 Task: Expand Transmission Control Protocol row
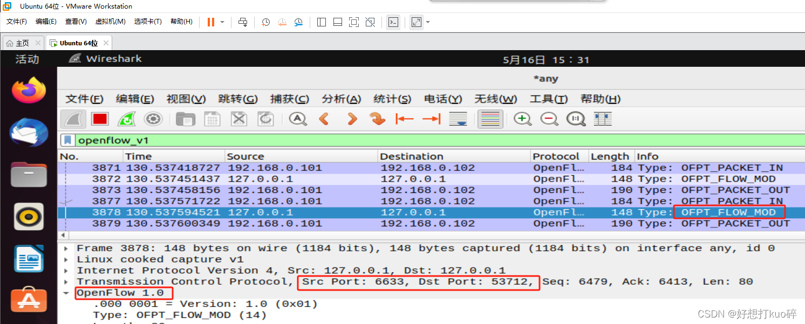(67, 281)
